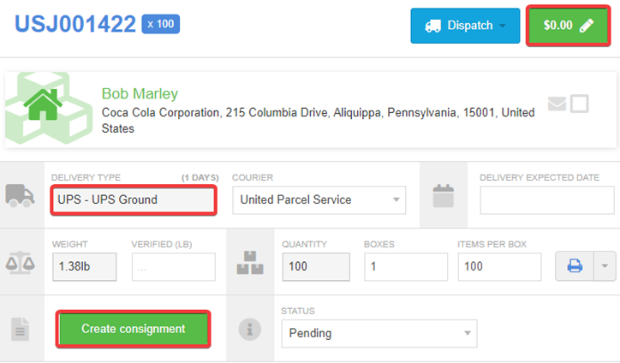This screenshot has height=363, width=620.
Task: Click the envelope email icon beside address
Action: 557,104
